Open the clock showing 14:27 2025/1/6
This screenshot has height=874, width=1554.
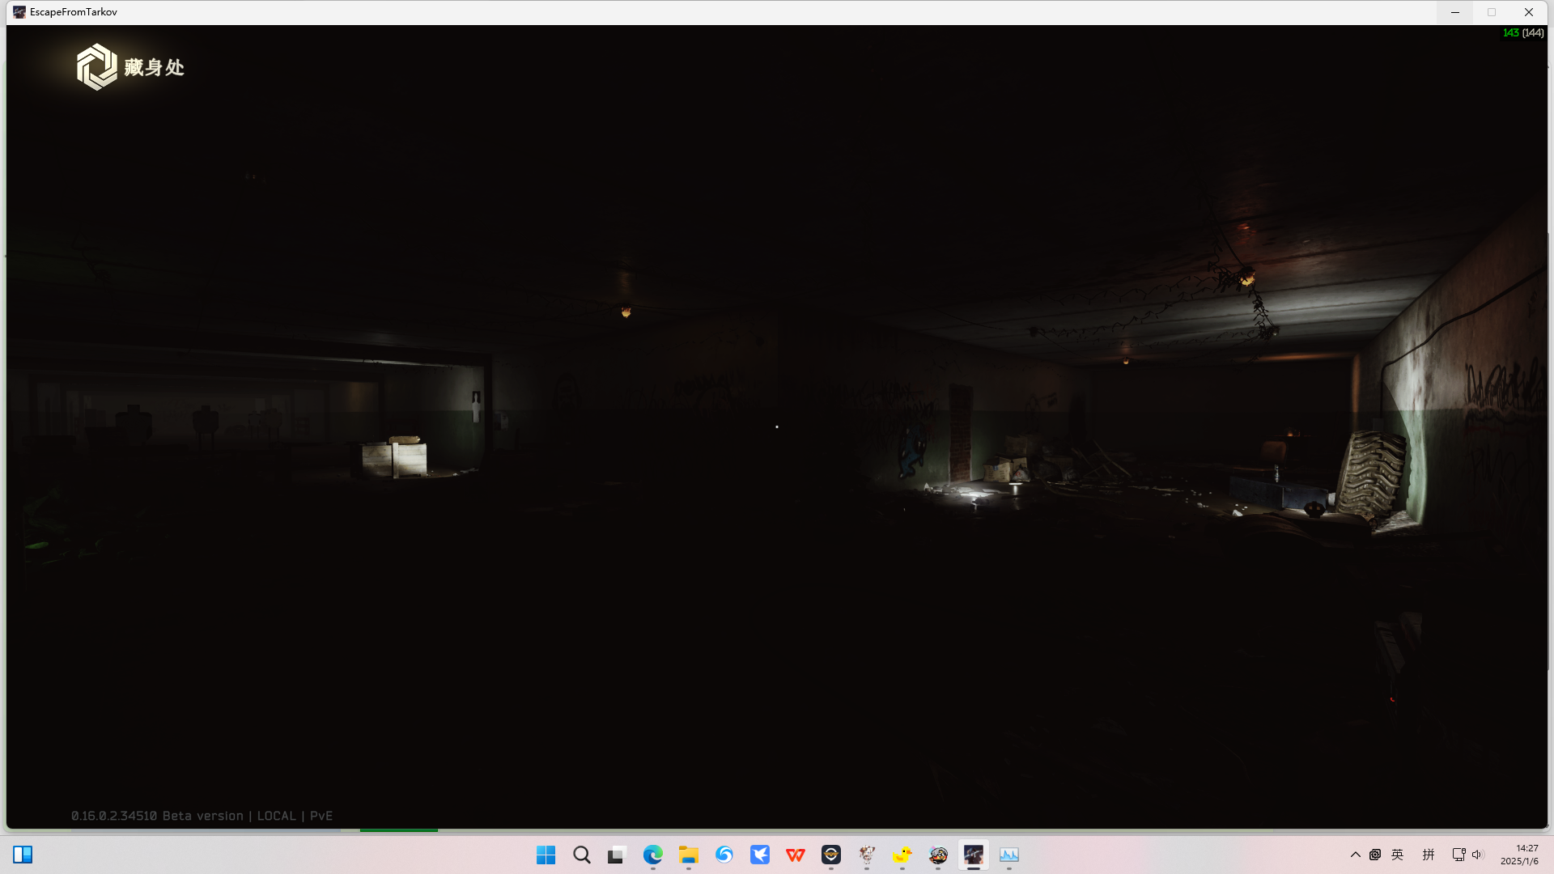pyautogui.click(x=1519, y=855)
